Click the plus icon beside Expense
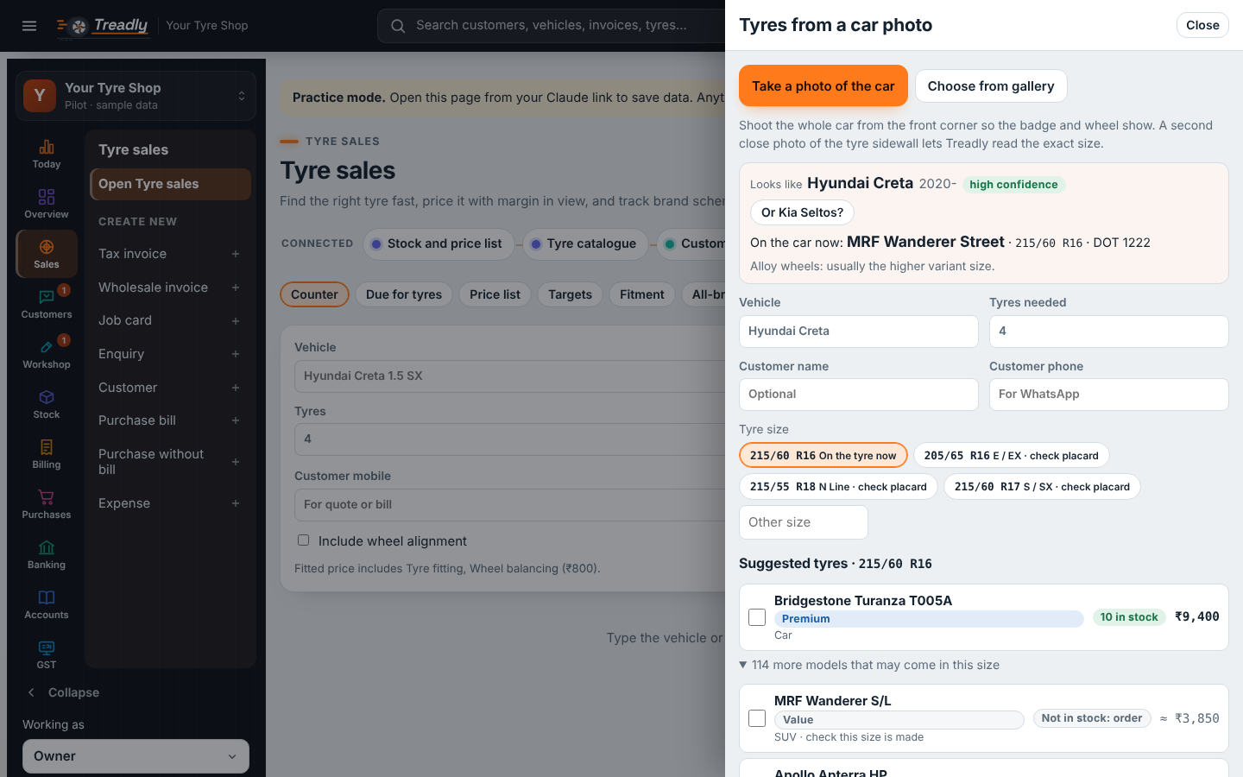This screenshot has width=1243, height=777. tap(236, 503)
